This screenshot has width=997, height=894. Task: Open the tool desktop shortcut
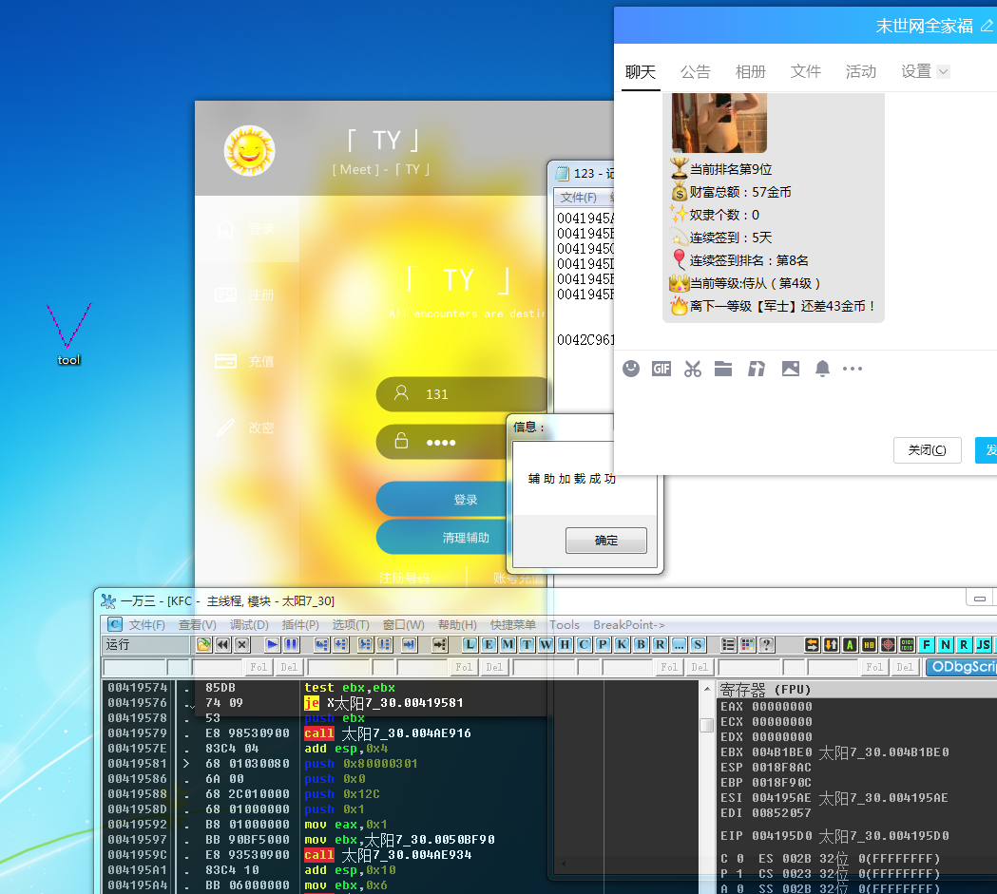[68, 333]
